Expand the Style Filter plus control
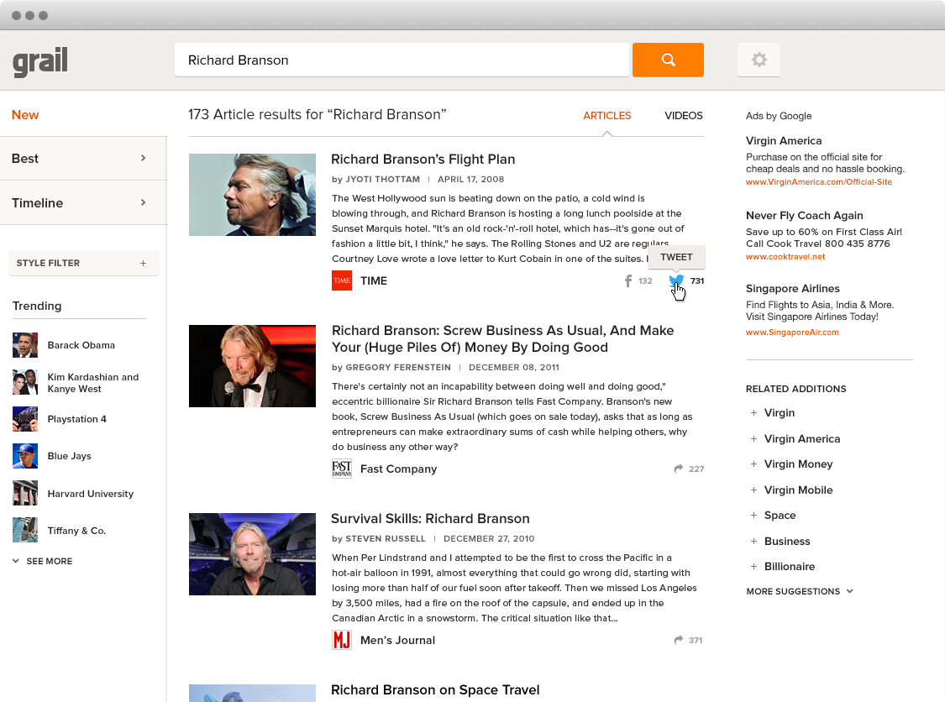This screenshot has height=702, width=945. point(143,264)
